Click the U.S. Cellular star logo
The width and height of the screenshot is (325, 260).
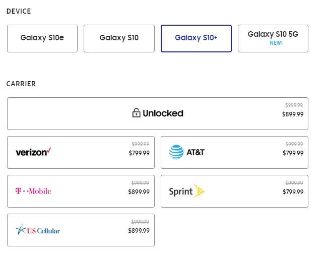pyautogui.click(x=21, y=230)
